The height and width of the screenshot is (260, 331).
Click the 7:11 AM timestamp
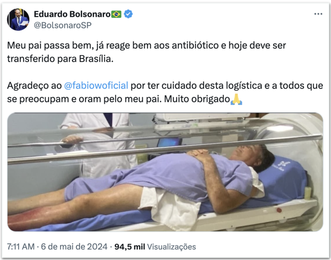pos(21,246)
